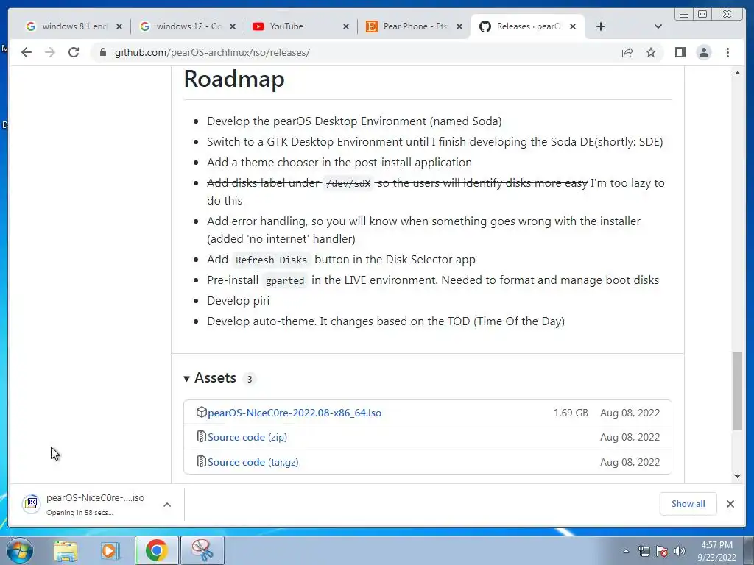
Task: Open the Windows Start menu
Action: point(20,550)
